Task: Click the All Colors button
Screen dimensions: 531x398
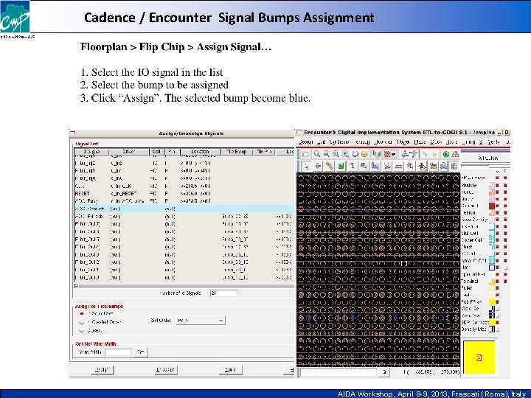Action: [x=487, y=158]
